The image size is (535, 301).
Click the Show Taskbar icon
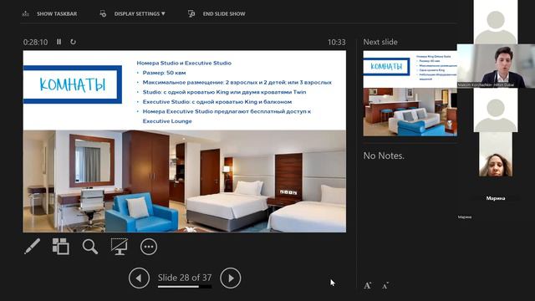click(x=26, y=13)
